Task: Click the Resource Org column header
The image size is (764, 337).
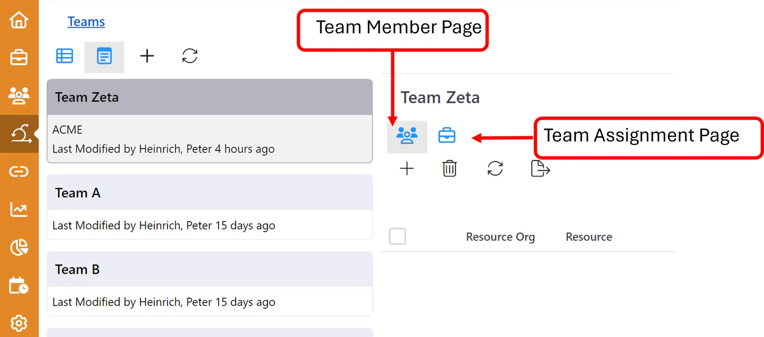Action: coord(500,237)
